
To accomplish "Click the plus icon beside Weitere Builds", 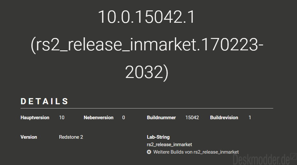I will click(149, 152).
